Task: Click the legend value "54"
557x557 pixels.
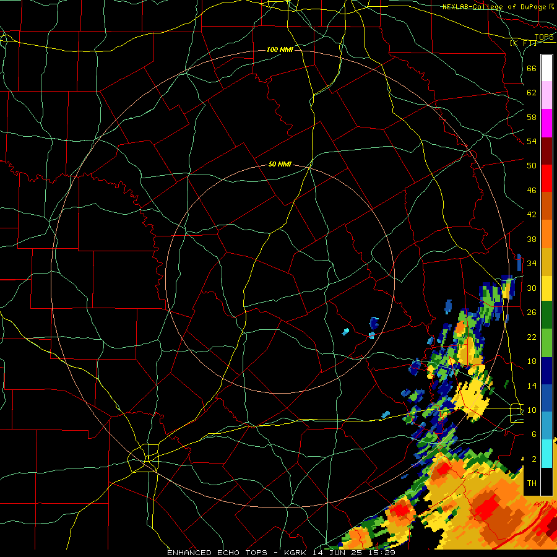Action: (x=532, y=141)
